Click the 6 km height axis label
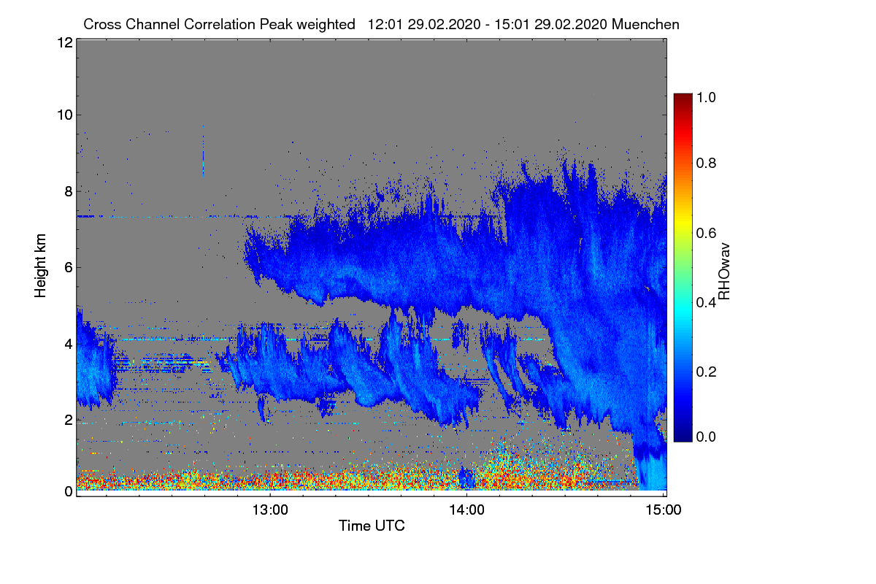876x584 pixels. [x=69, y=267]
